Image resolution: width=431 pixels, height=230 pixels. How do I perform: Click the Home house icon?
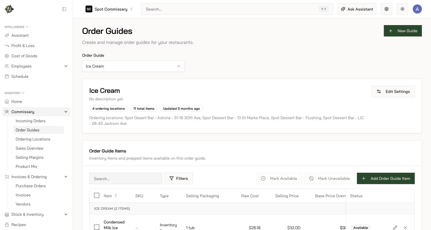click(x=7, y=101)
